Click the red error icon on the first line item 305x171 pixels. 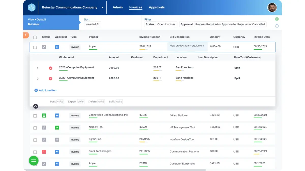click(51, 68)
